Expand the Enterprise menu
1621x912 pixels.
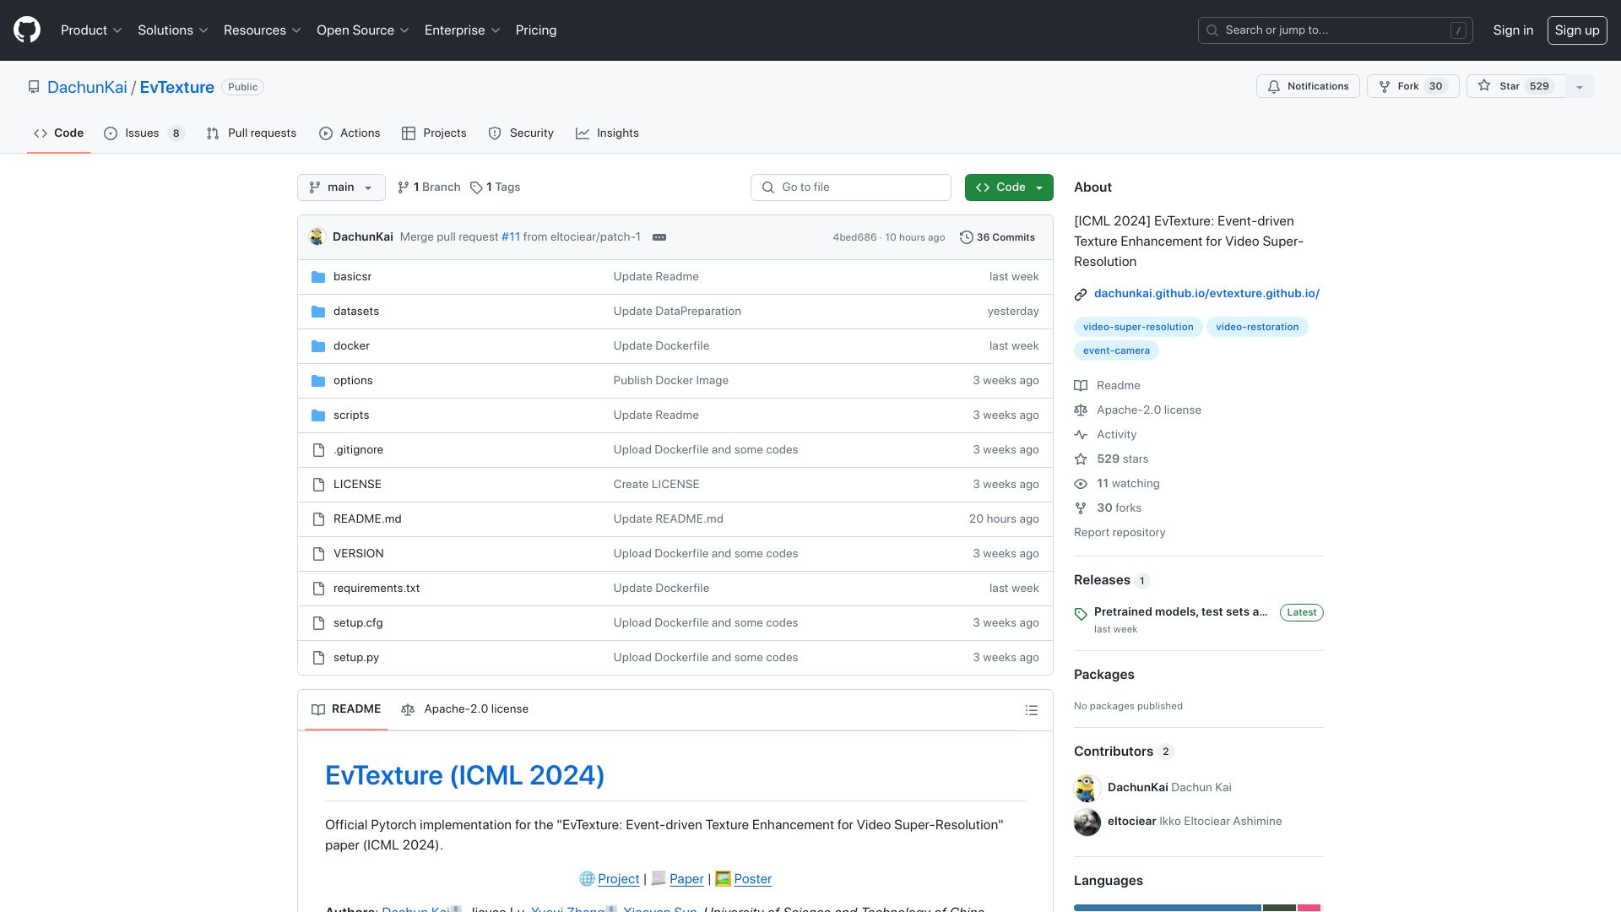(463, 30)
